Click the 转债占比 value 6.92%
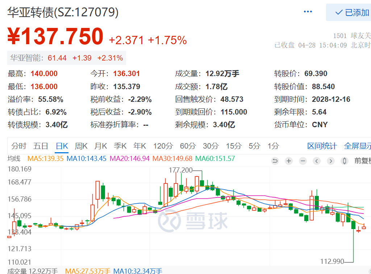Screen dimensions: 371x274 point(56,112)
